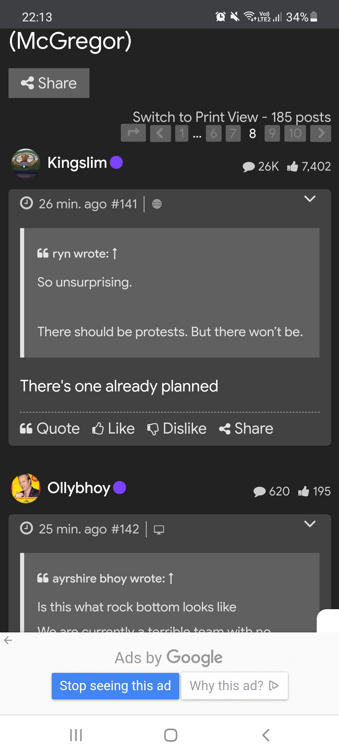The height and width of the screenshot is (754, 339).
Task: Open page 6 of the thread
Action: click(213, 133)
